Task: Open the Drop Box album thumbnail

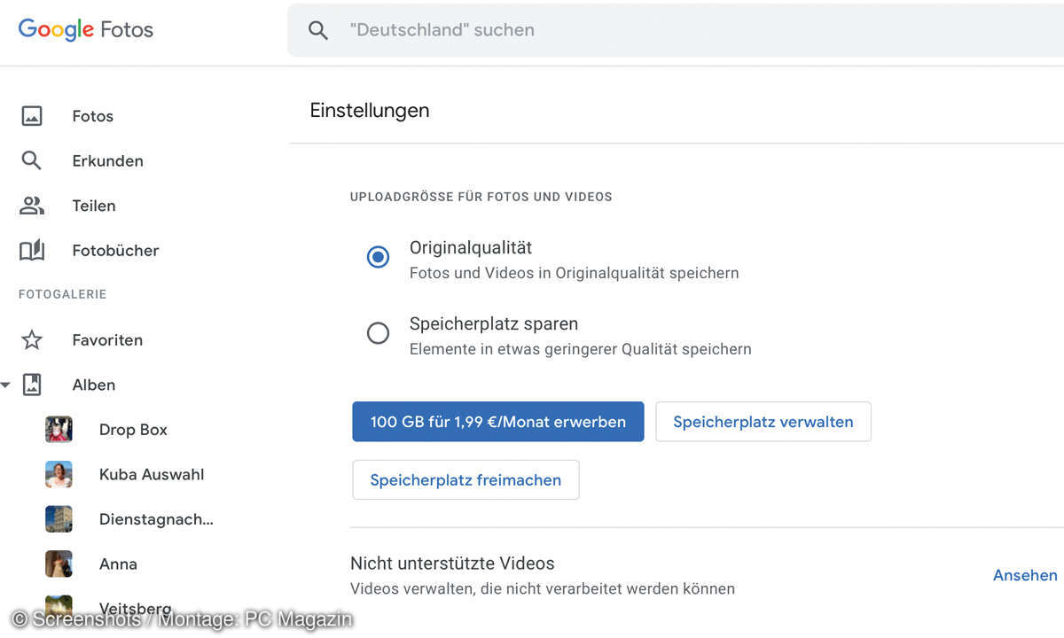Action: click(59, 430)
